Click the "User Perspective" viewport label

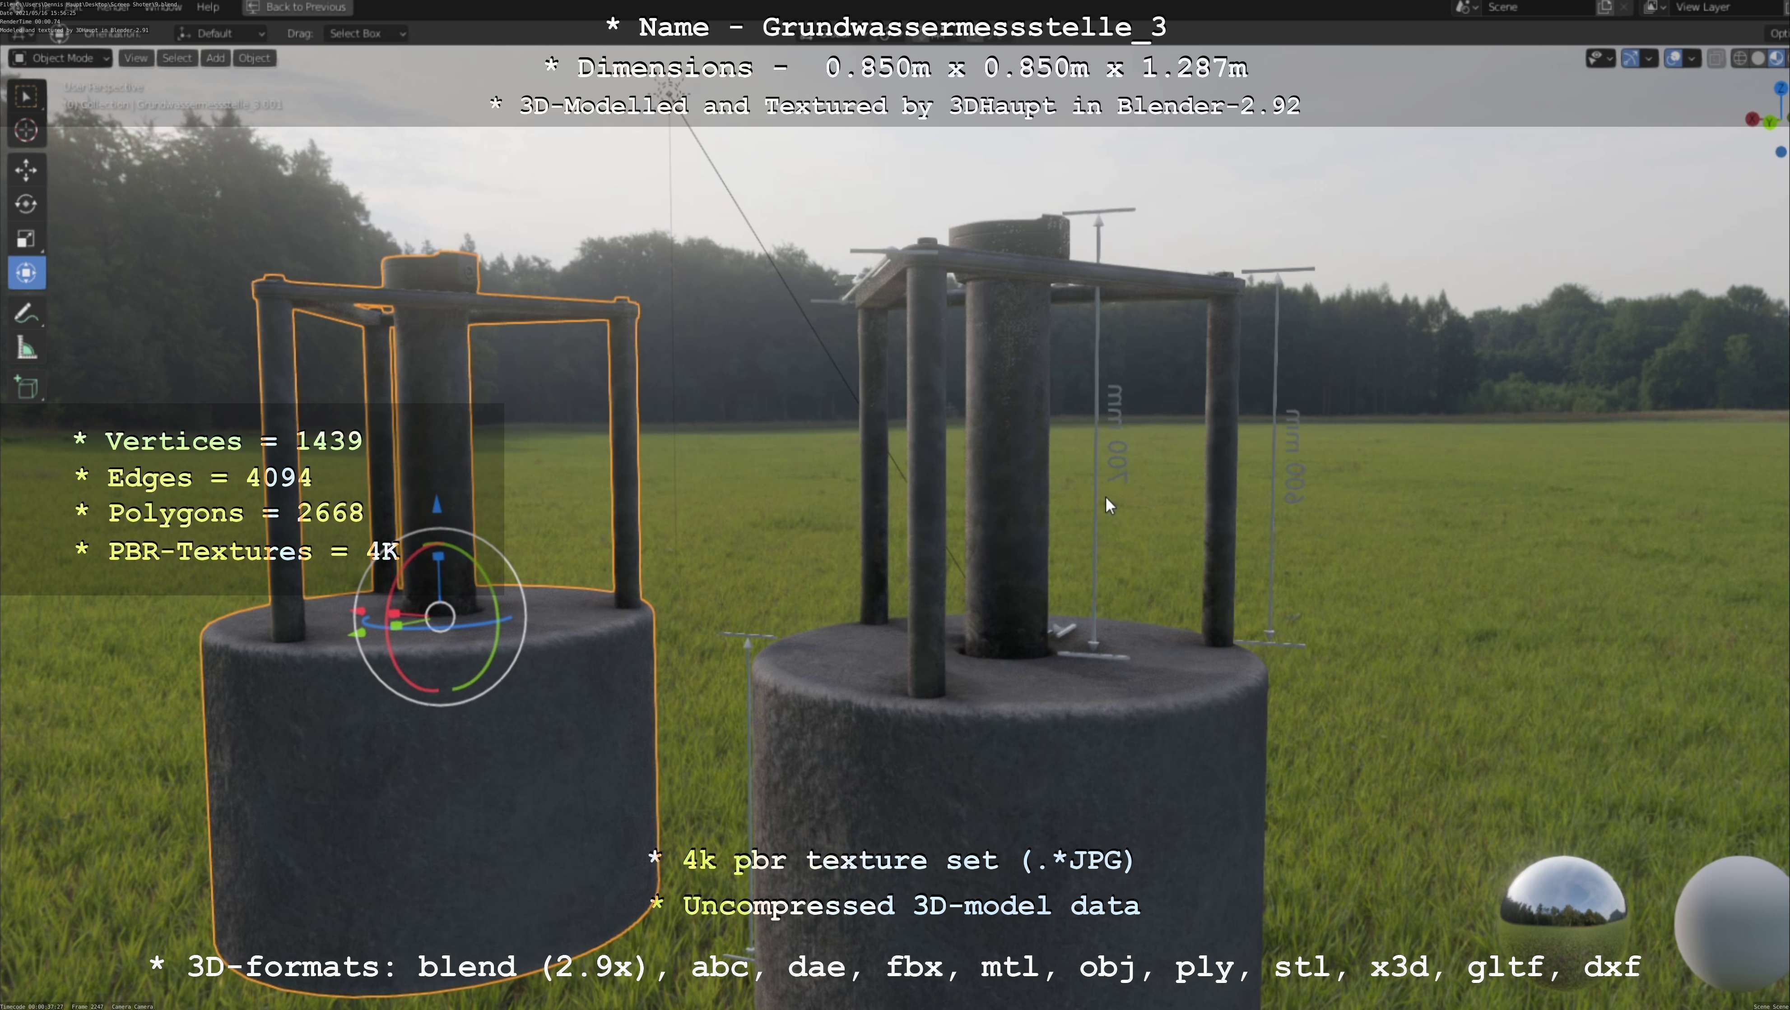pyautogui.click(x=104, y=88)
